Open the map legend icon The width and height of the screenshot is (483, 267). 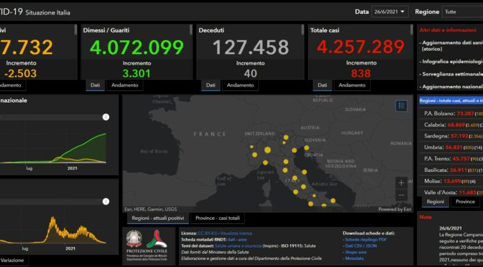pyautogui.click(x=401, y=105)
